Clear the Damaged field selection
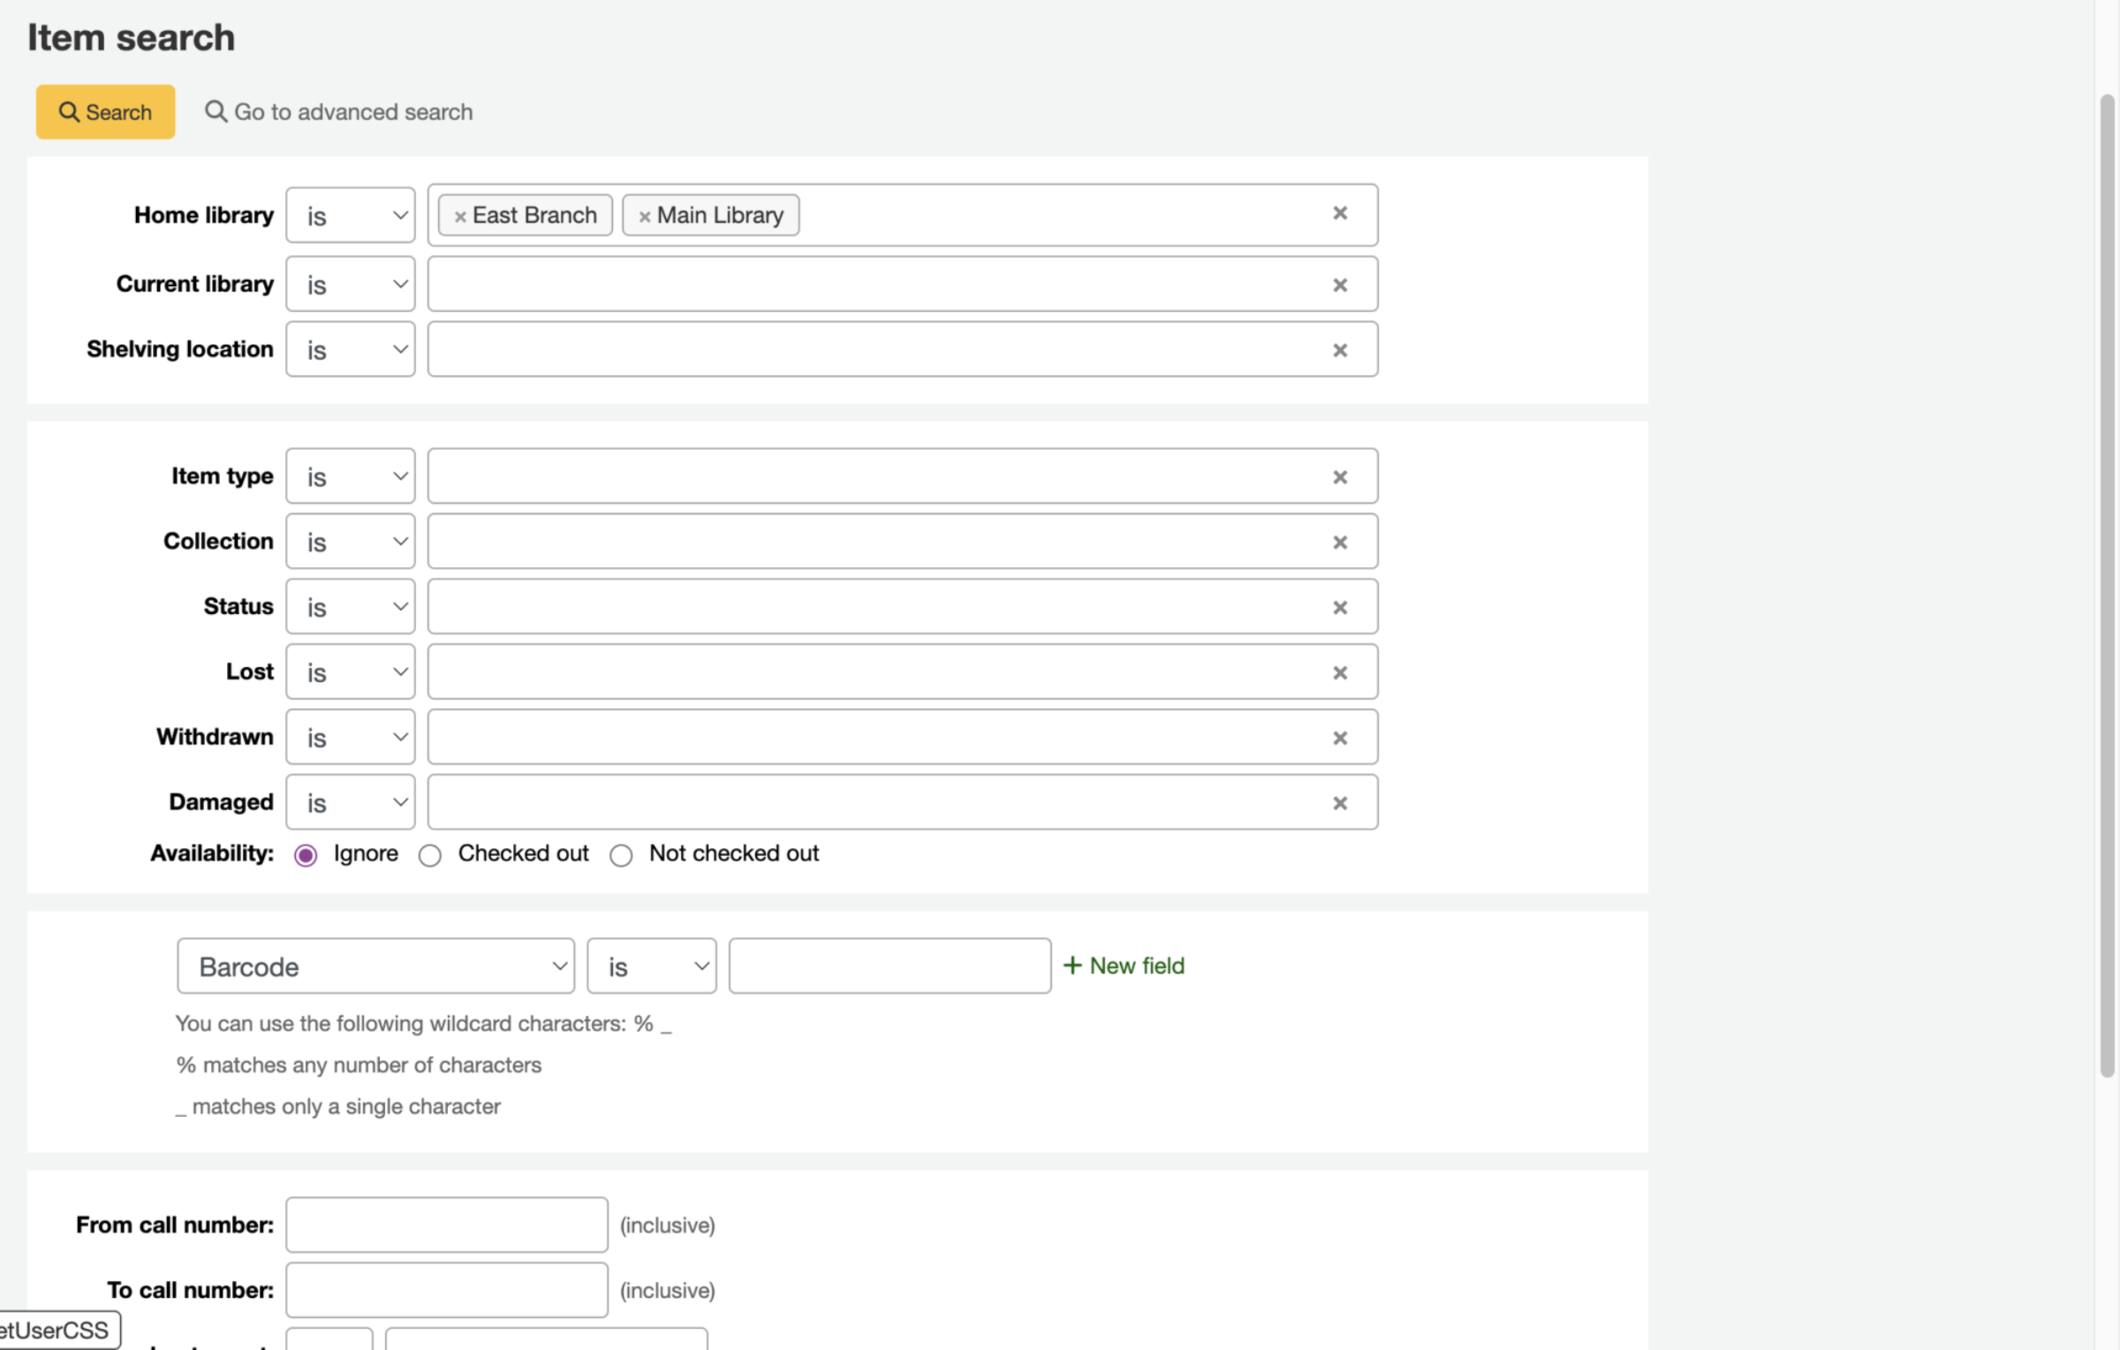The image size is (2120, 1350). tap(1339, 803)
